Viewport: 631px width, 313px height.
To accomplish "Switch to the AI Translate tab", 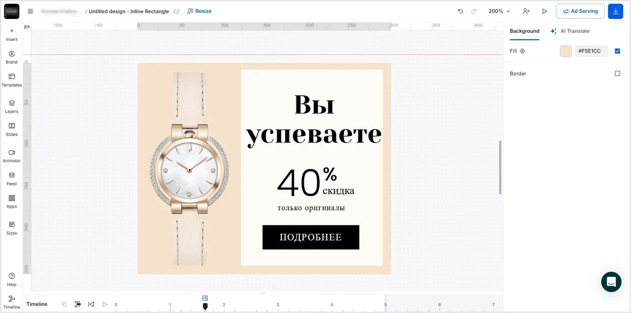I will (570, 31).
